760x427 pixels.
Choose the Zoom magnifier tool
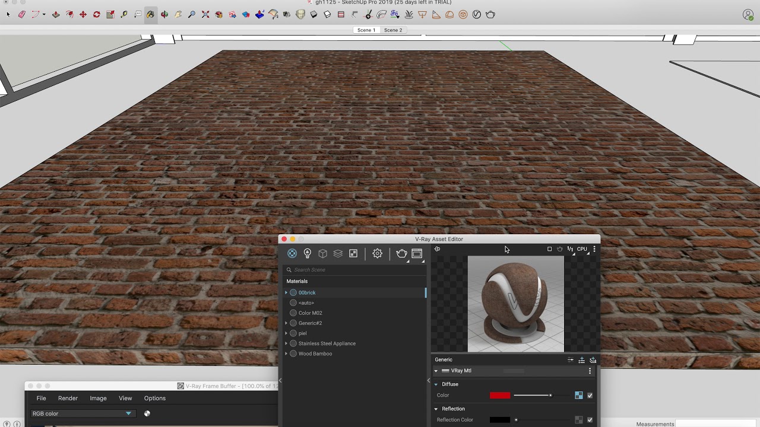(x=192, y=14)
